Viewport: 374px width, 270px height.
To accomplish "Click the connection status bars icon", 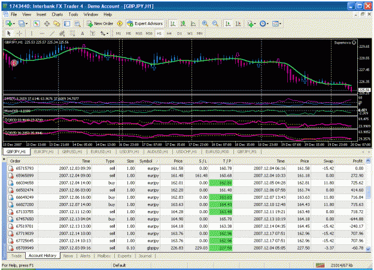I will (x=320, y=265).
